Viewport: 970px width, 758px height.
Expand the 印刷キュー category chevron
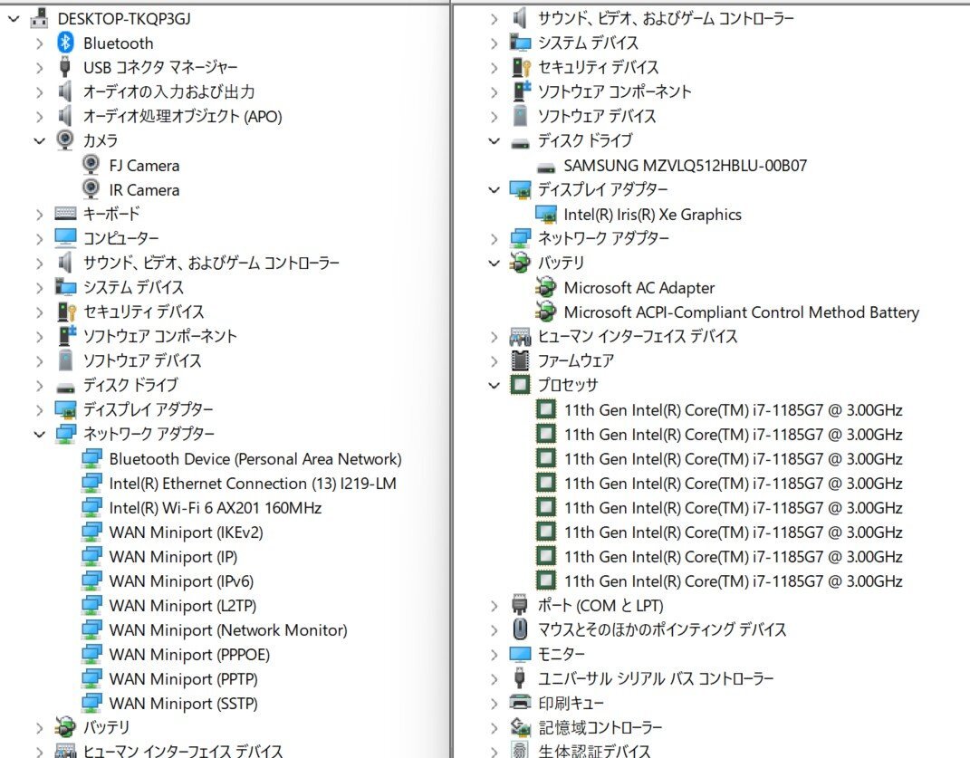(x=495, y=703)
